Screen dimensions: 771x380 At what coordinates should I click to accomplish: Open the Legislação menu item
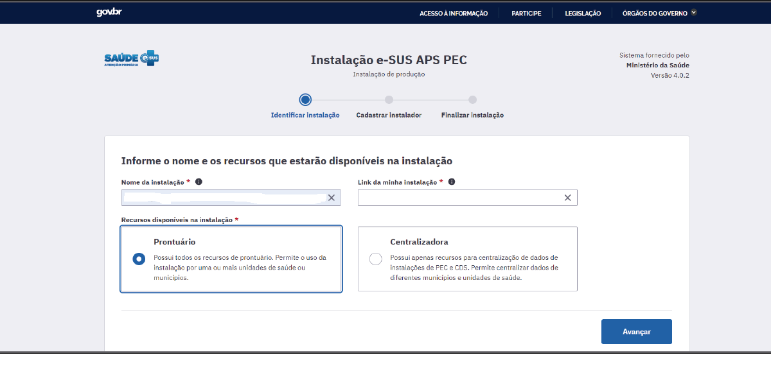click(582, 12)
